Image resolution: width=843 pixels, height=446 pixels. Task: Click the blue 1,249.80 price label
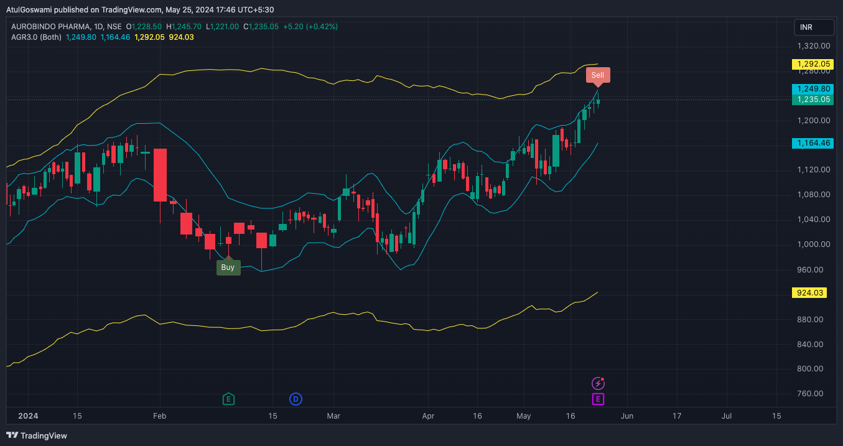[812, 89]
